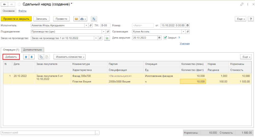
Task: Click the Провести и закрыть button
Action: click(x=16, y=19)
